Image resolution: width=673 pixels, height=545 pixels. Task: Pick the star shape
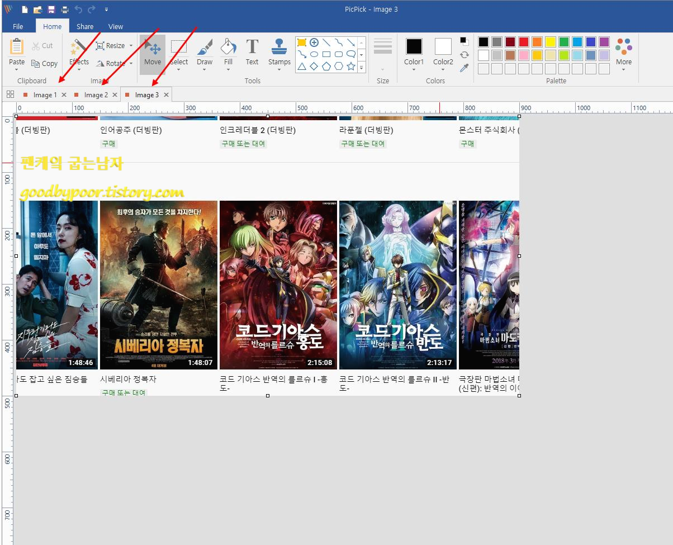(351, 66)
